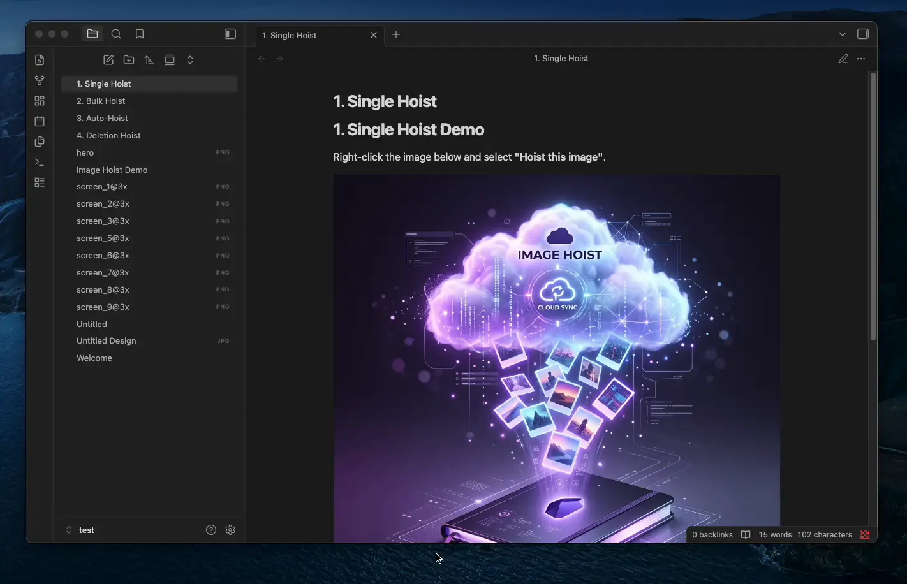Image resolution: width=907 pixels, height=584 pixels.
Task: Open the screen_3@3x image file
Action: pos(149,221)
